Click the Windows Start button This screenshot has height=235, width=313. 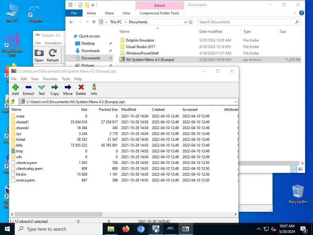(x=7, y=229)
